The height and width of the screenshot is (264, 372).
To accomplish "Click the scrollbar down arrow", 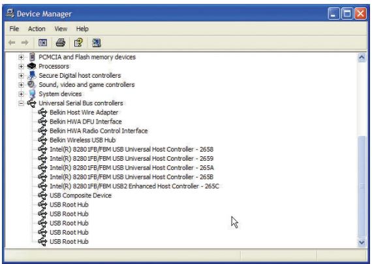I will tap(362, 242).
